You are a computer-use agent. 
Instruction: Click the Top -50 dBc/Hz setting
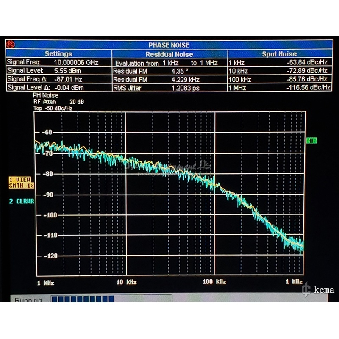(x=53, y=108)
